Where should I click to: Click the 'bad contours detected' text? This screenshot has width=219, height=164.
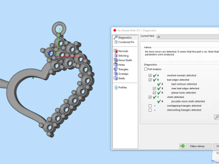(x=184, y=84)
